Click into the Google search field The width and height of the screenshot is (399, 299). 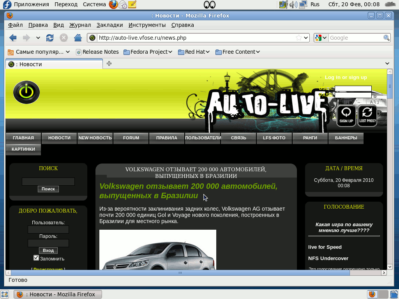point(355,38)
